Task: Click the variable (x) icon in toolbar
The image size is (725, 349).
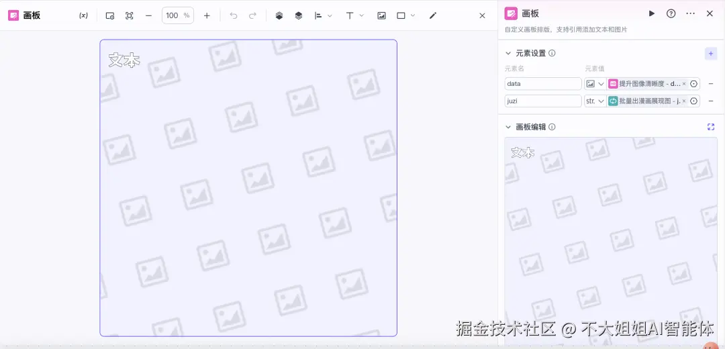Action: pos(83,15)
